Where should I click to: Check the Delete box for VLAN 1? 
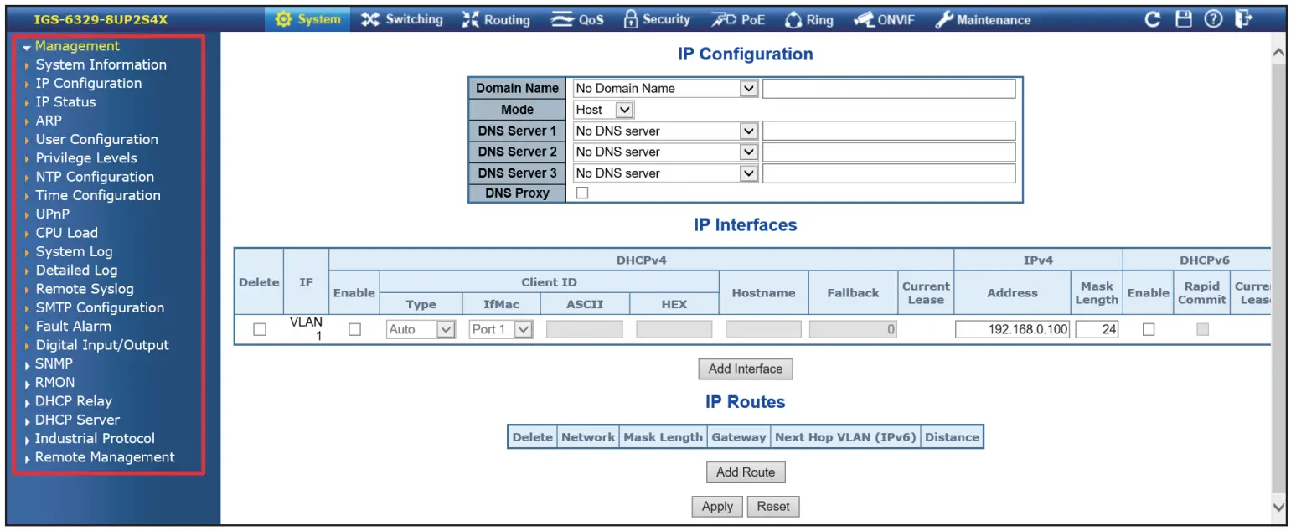pos(260,330)
